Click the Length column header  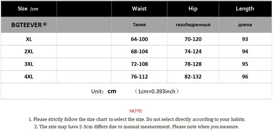point(245,9)
